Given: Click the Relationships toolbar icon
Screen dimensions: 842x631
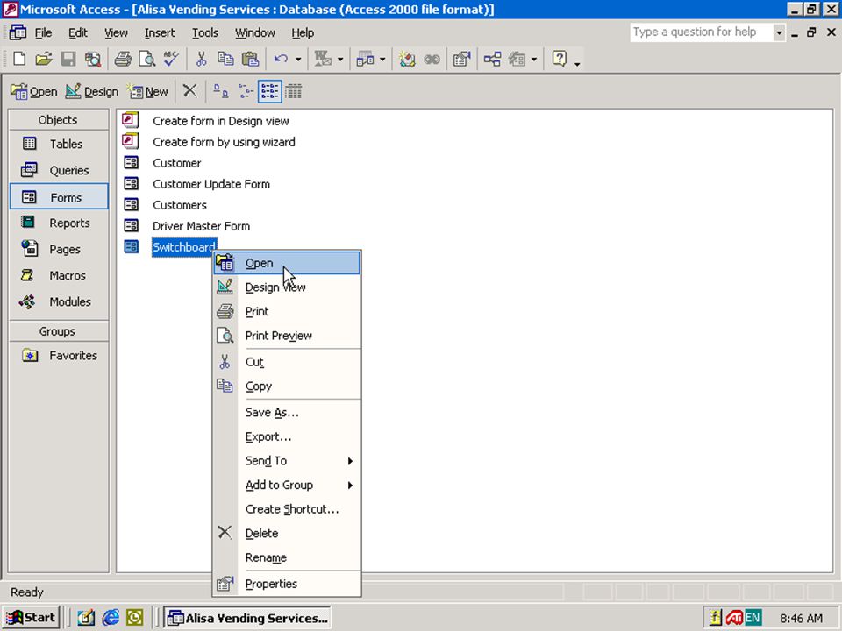Looking at the screenshot, I should click(492, 59).
